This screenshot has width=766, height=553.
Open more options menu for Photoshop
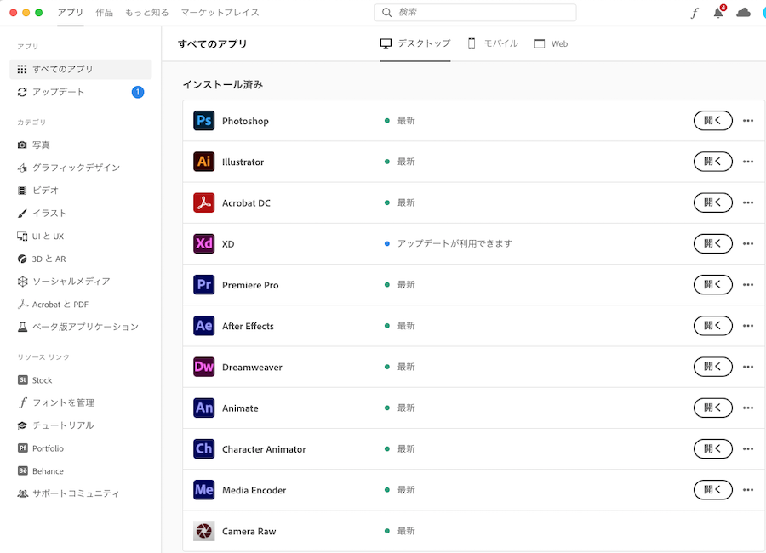click(x=748, y=121)
